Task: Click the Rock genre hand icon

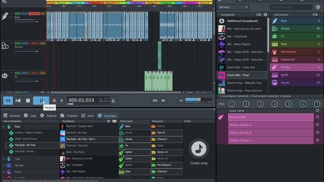Action: 9,126
